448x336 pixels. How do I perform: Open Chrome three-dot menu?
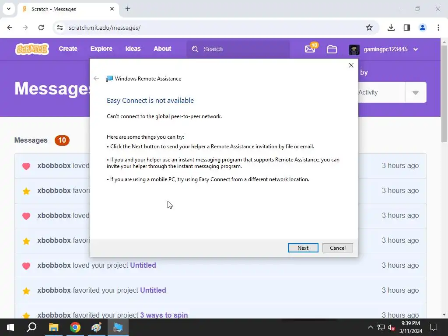pos(438,28)
